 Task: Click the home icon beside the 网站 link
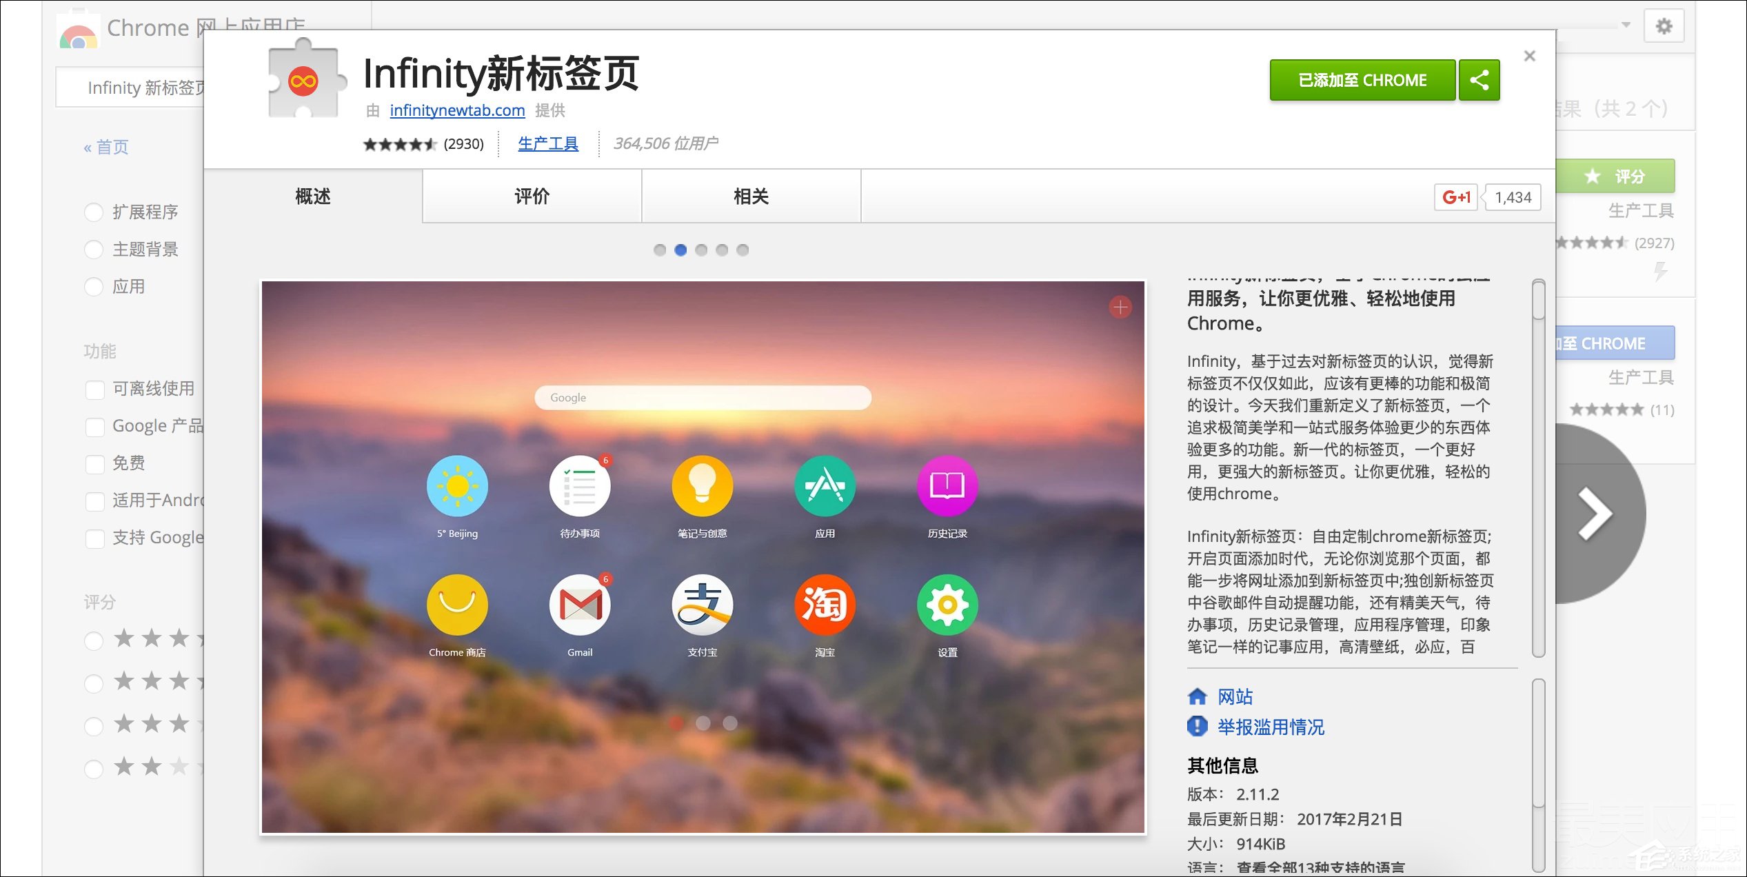[1198, 696]
